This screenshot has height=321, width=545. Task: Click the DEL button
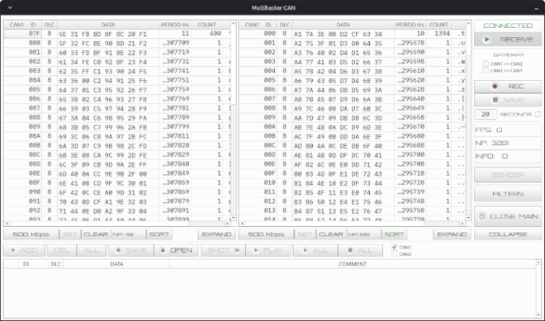(x=62, y=250)
